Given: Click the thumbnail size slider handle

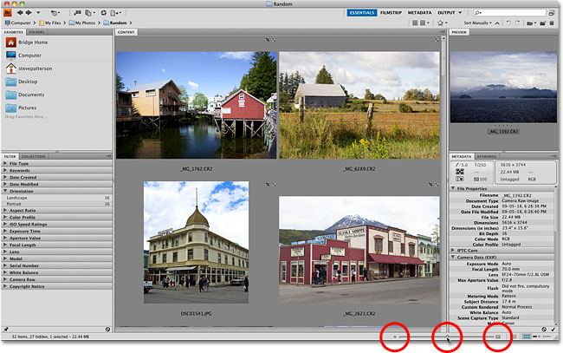Looking at the screenshot, I should pyautogui.click(x=448, y=337).
